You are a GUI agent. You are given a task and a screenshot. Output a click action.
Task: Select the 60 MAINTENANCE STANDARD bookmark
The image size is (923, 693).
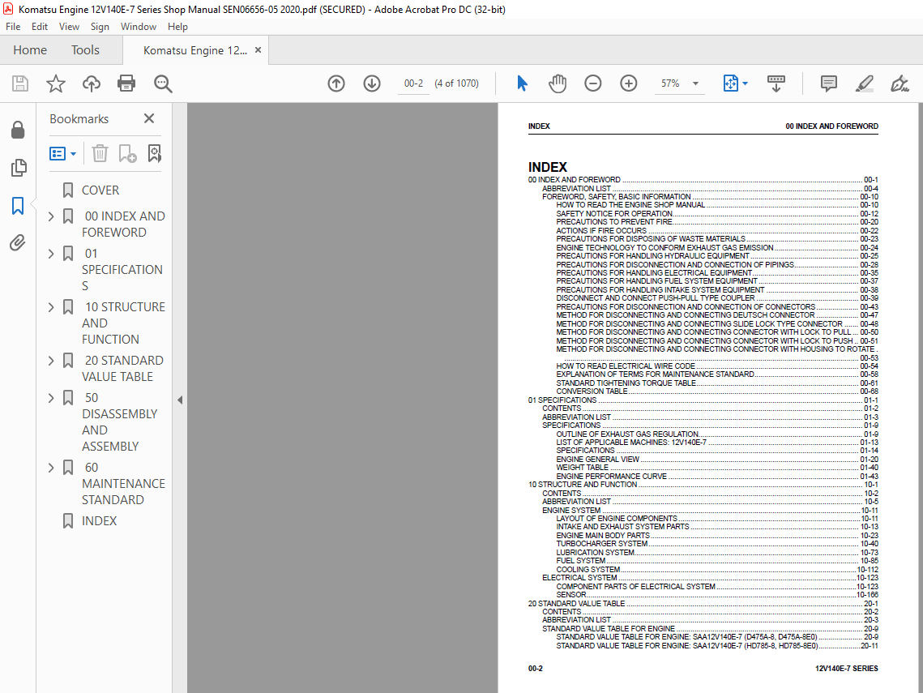click(124, 483)
